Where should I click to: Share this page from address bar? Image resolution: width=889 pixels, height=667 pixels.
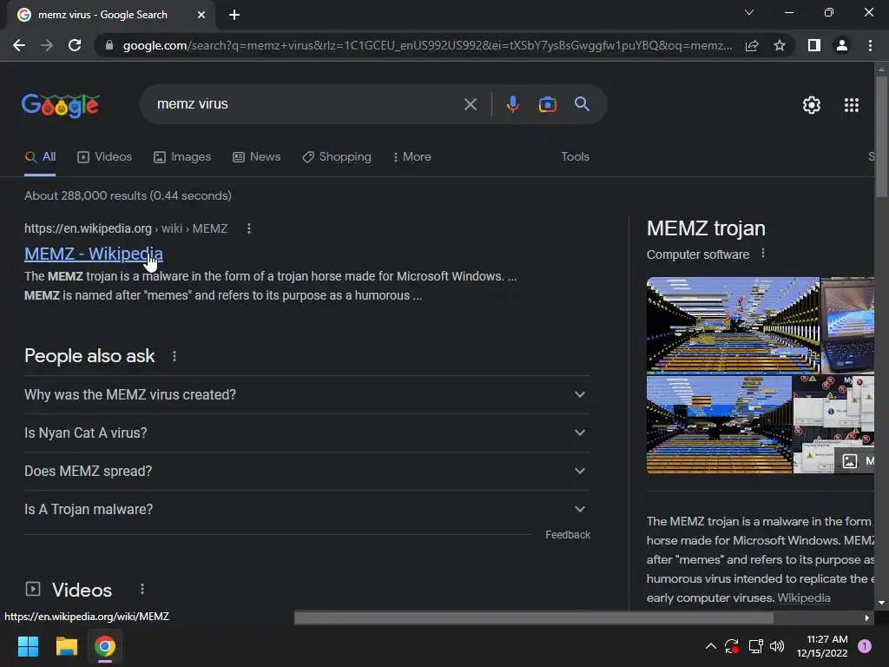752,45
